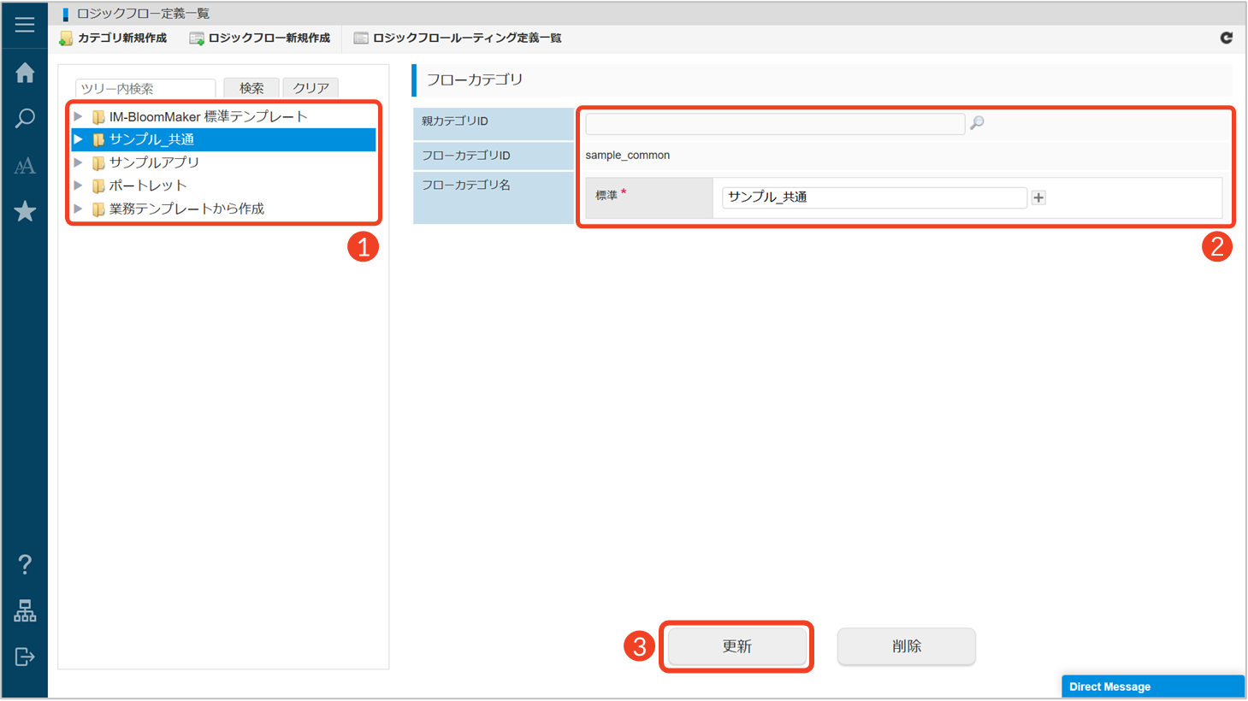The image size is (1248, 701).
Task: Open ロジックフロールーティング定義一覧 from toolbar
Action: (458, 38)
